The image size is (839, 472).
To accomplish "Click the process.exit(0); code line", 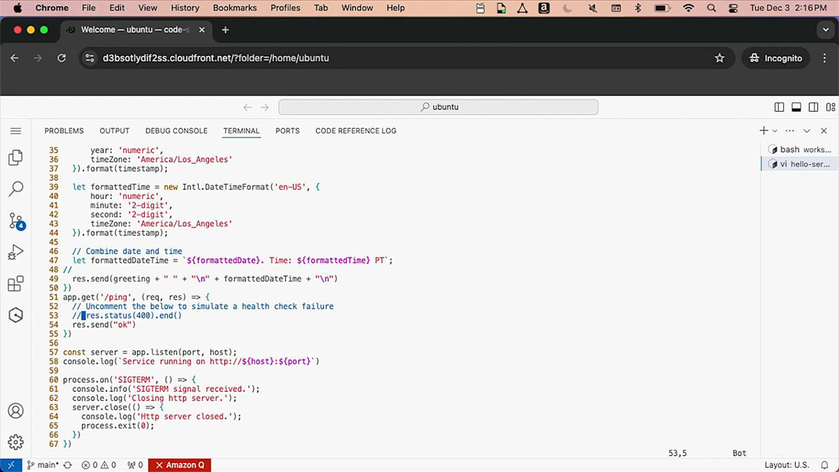I will [x=117, y=425].
